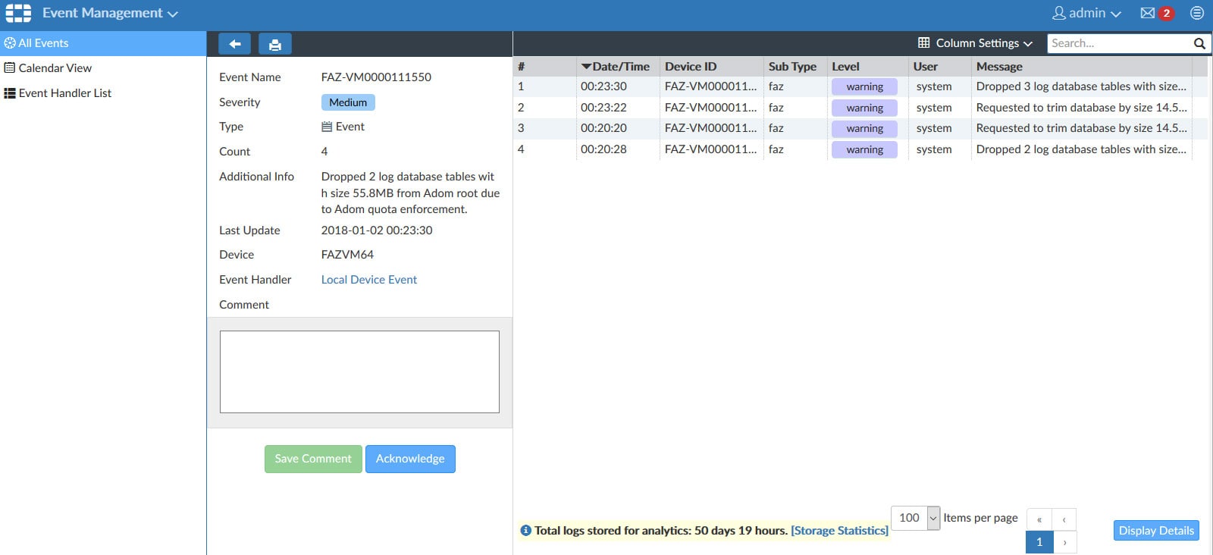Click the Fortinet logo grid icon
This screenshot has width=1213, height=555.
point(18,13)
